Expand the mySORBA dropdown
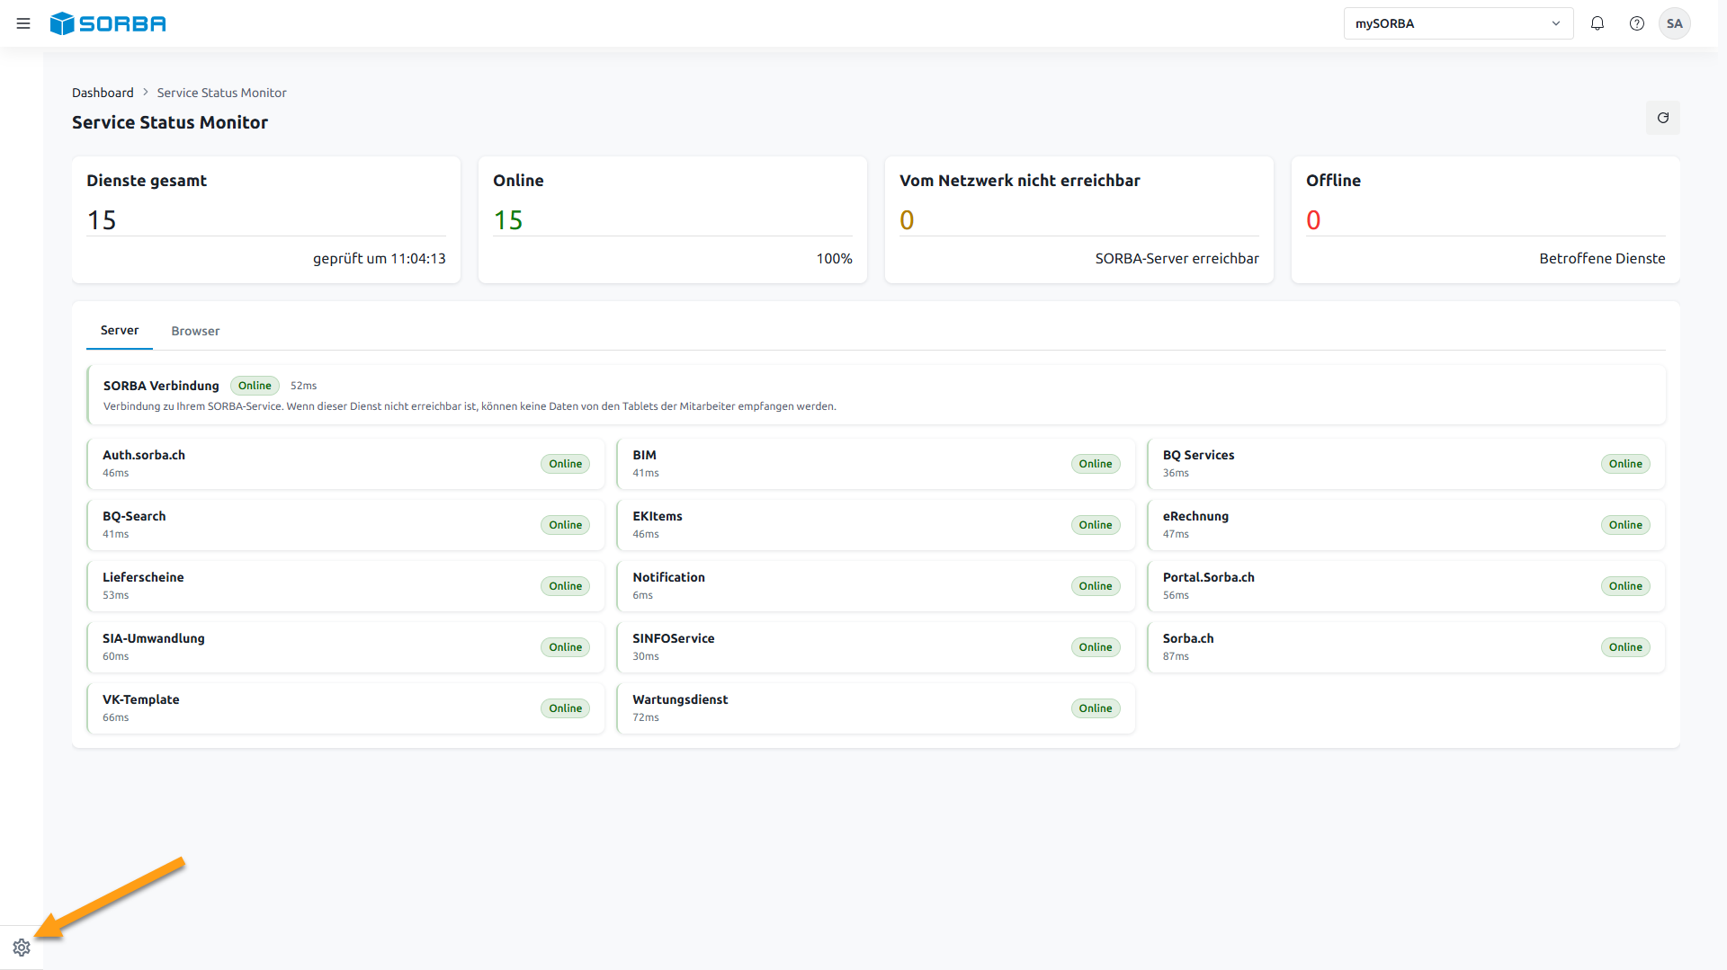This screenshot has width=1727, height=970. pos(1458,23)
